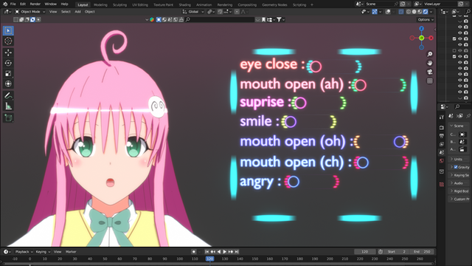Open the Object Mode dropdown
Screen dimensions: 472x266
29,12
